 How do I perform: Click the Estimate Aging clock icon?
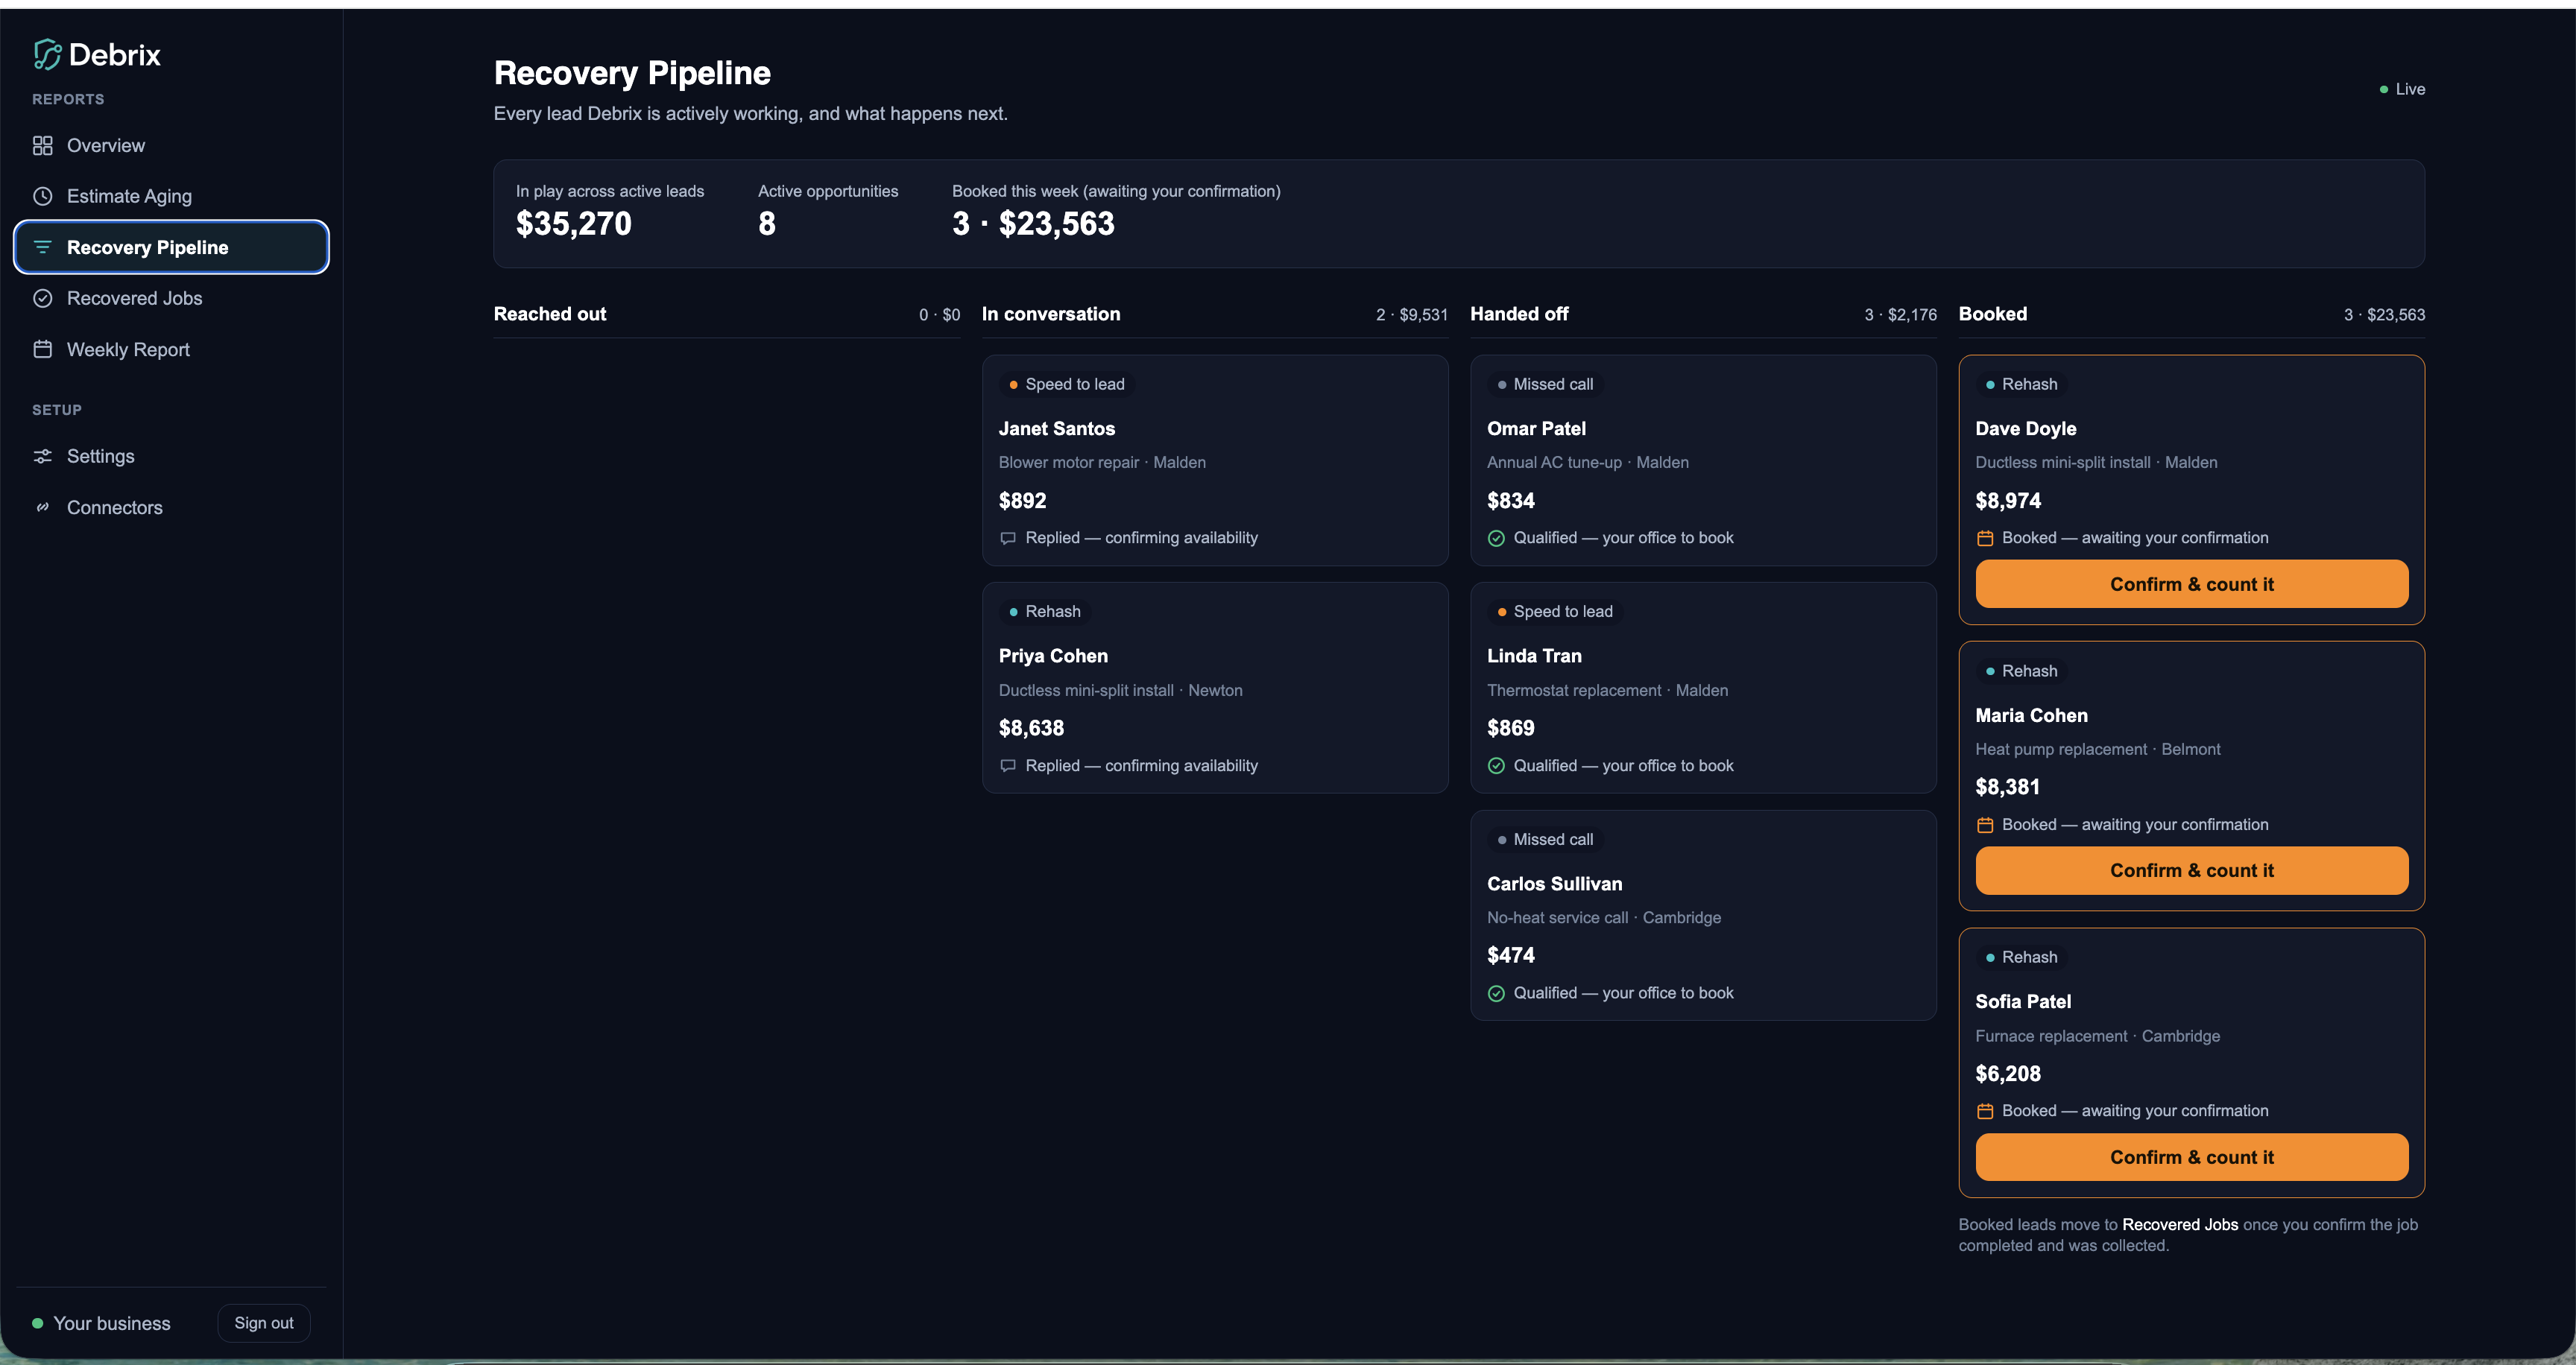click(42, 196)
